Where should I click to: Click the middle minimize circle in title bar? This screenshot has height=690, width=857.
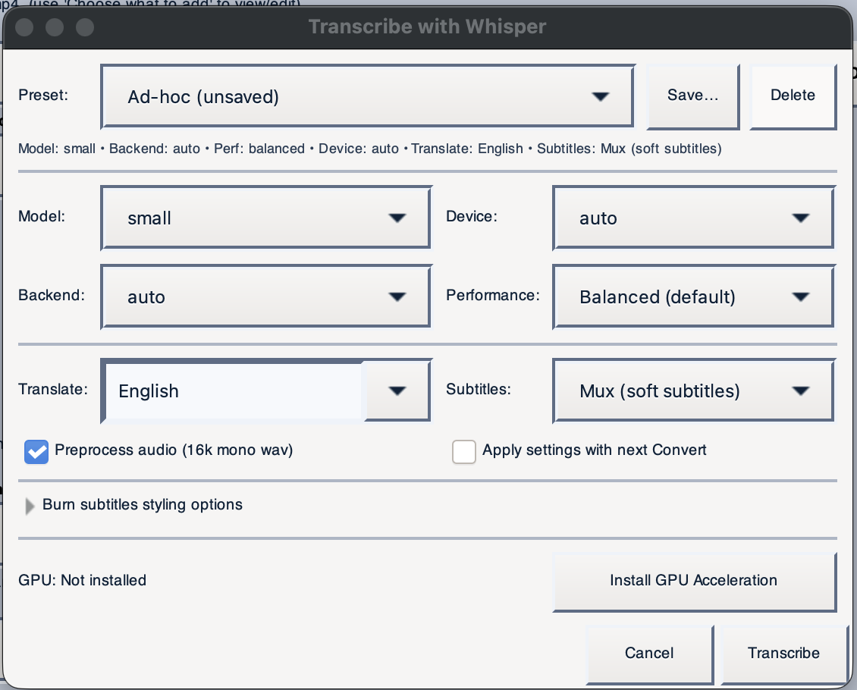coord(55,27)
